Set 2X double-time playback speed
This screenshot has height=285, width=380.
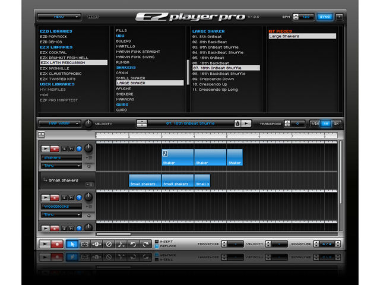coord(337,123)
